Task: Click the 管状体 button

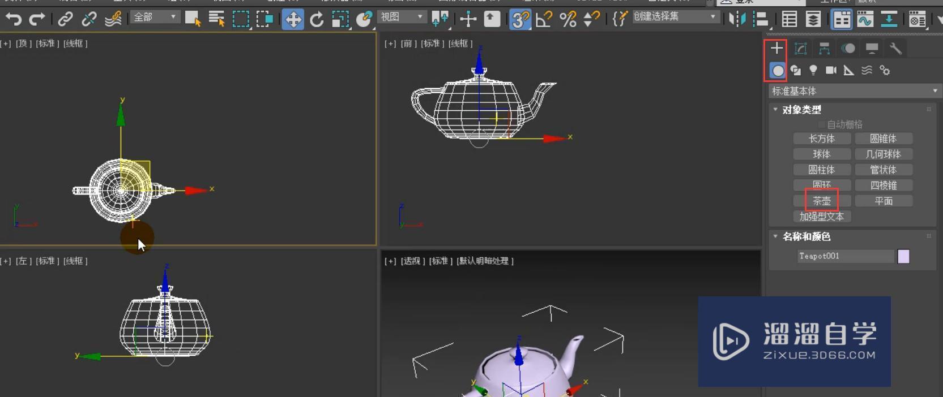Action: [884, 170]
